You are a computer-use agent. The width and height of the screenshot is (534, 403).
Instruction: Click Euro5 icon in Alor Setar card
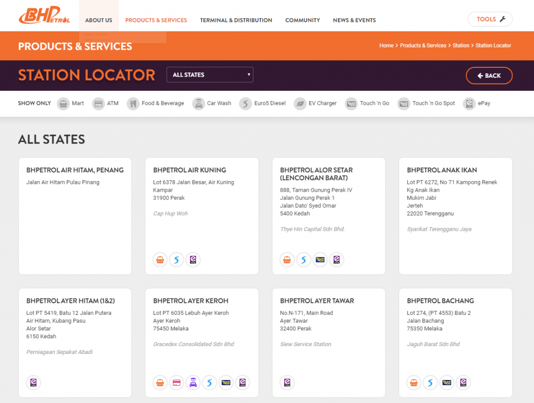pos(304,259)
